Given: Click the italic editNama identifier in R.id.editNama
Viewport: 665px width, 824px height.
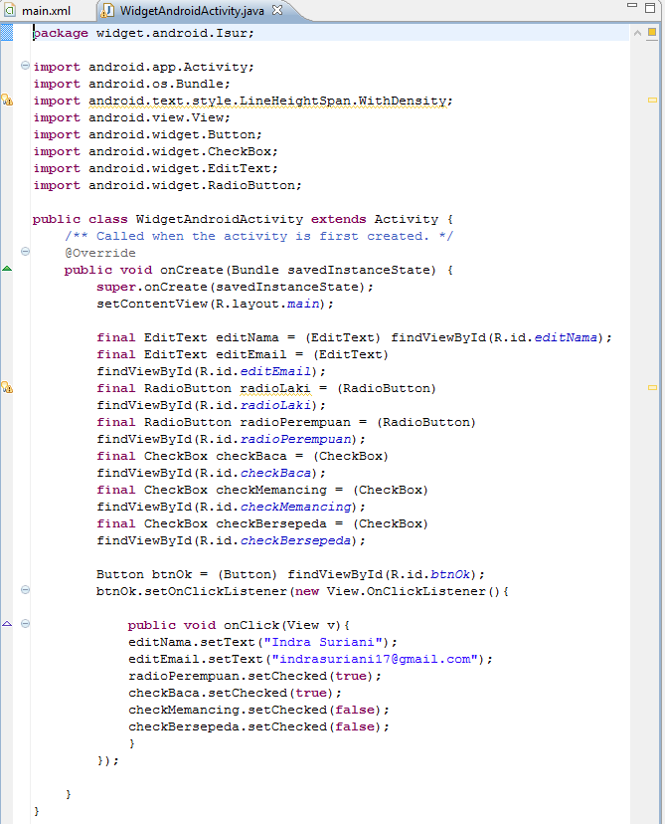Looking at the screenshot, I should (566, 337).
